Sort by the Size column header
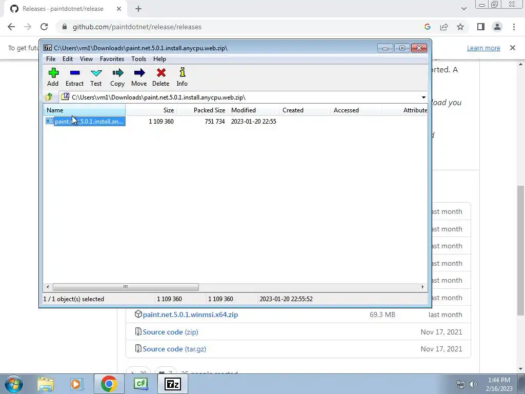Screen dimensions: 525x394 151,110
